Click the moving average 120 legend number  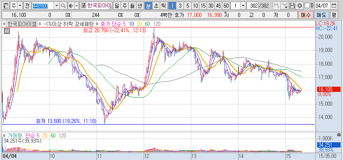click(157, 24)
